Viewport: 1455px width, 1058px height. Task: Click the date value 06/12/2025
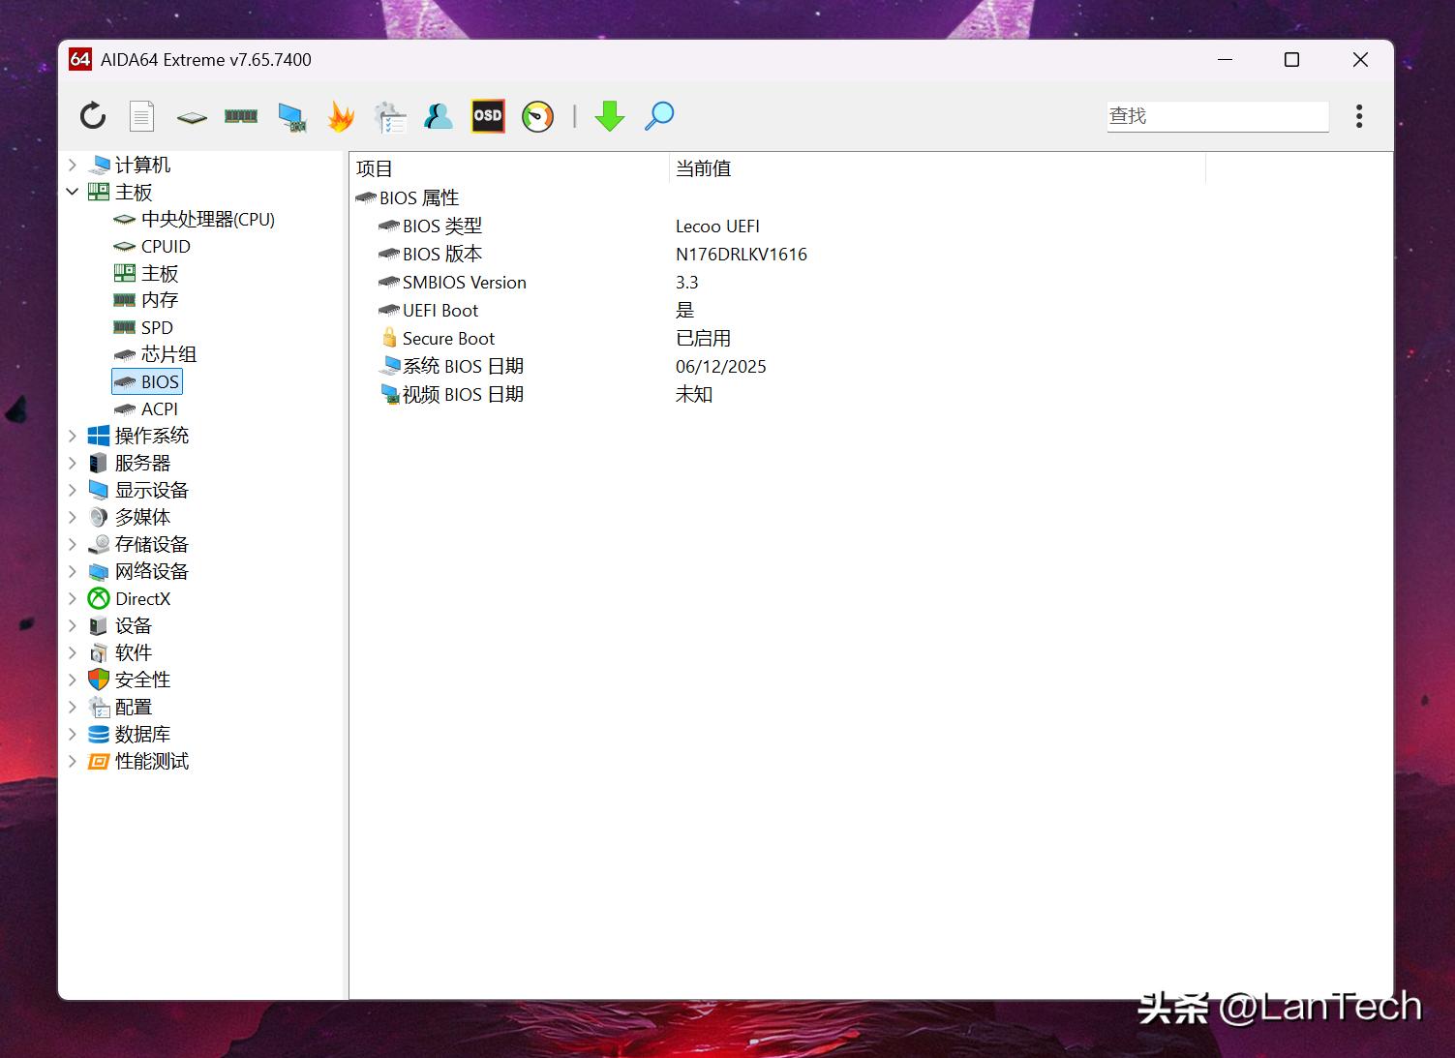click(x=721, y=367)
